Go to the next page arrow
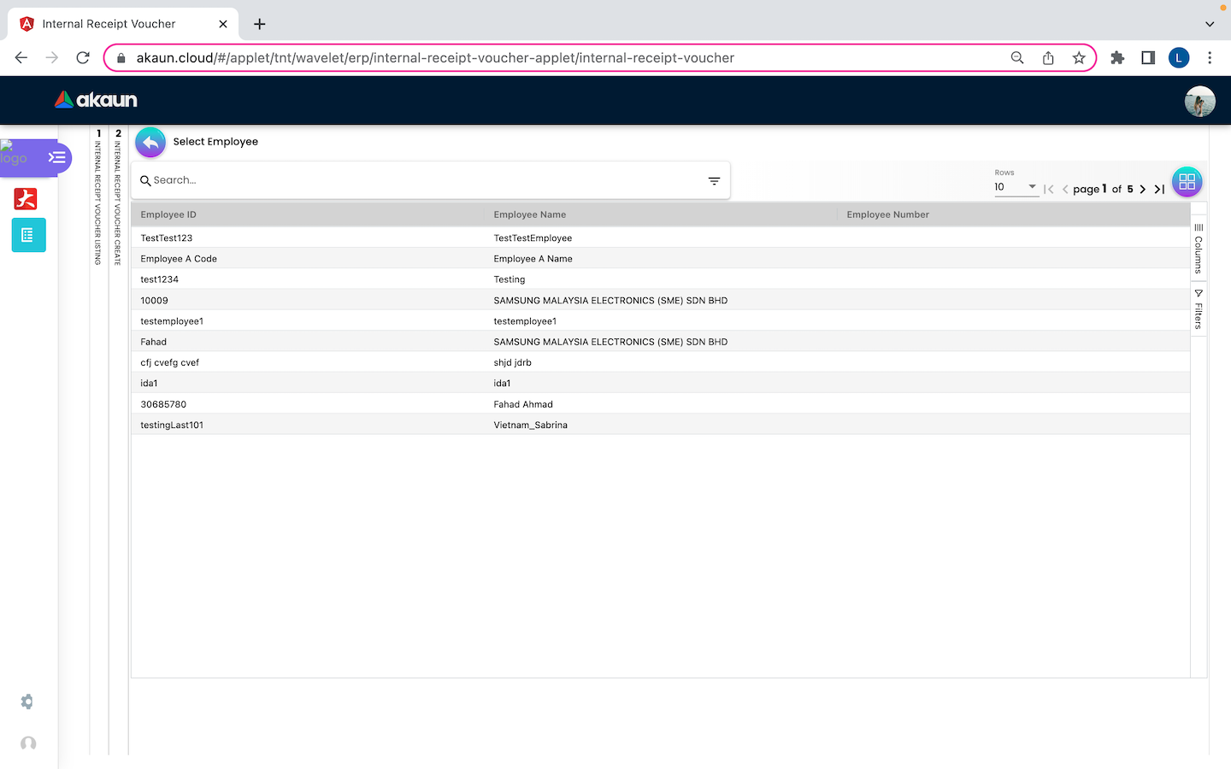The width and height of the screenshot is (1231, 769). 1142,189
